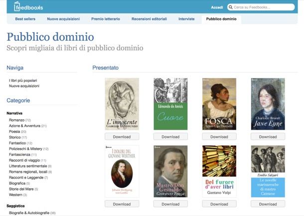Open the Fosca book cover
Viewport: 304px width, 216px height.
(219, 104)
